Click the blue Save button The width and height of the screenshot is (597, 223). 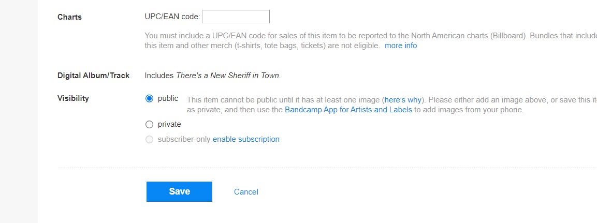(179, 191)
